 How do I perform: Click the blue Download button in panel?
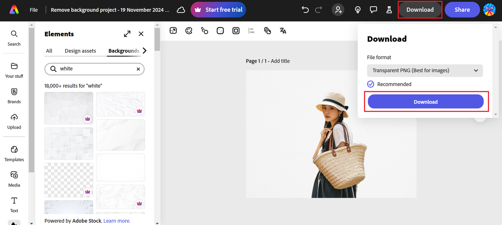pos(426,102)
